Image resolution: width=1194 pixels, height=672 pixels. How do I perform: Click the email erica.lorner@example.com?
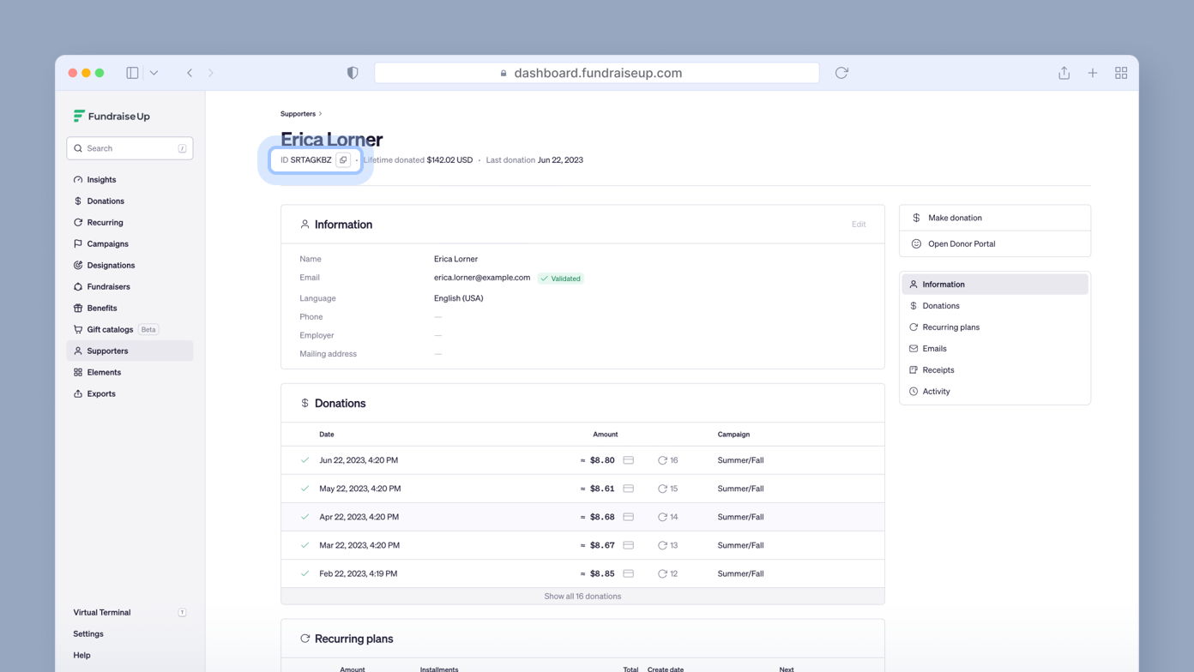tap(482, 278)
